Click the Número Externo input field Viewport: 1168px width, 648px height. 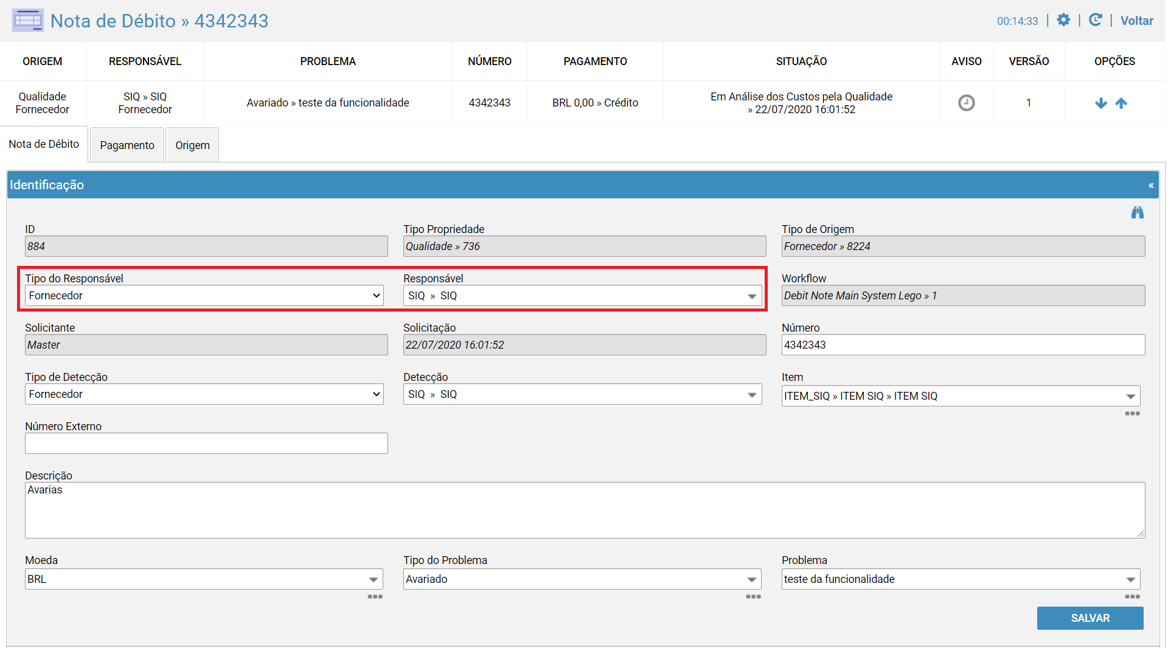(206, 444)
